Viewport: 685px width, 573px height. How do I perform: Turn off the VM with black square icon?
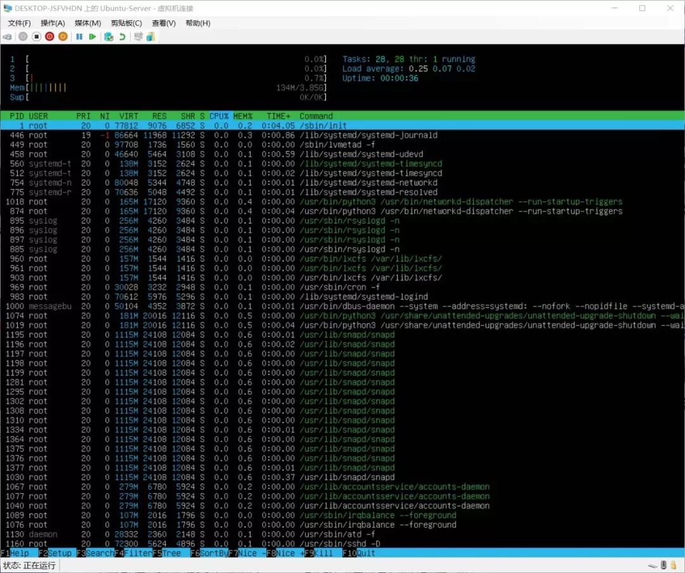[x=36, y=37]
